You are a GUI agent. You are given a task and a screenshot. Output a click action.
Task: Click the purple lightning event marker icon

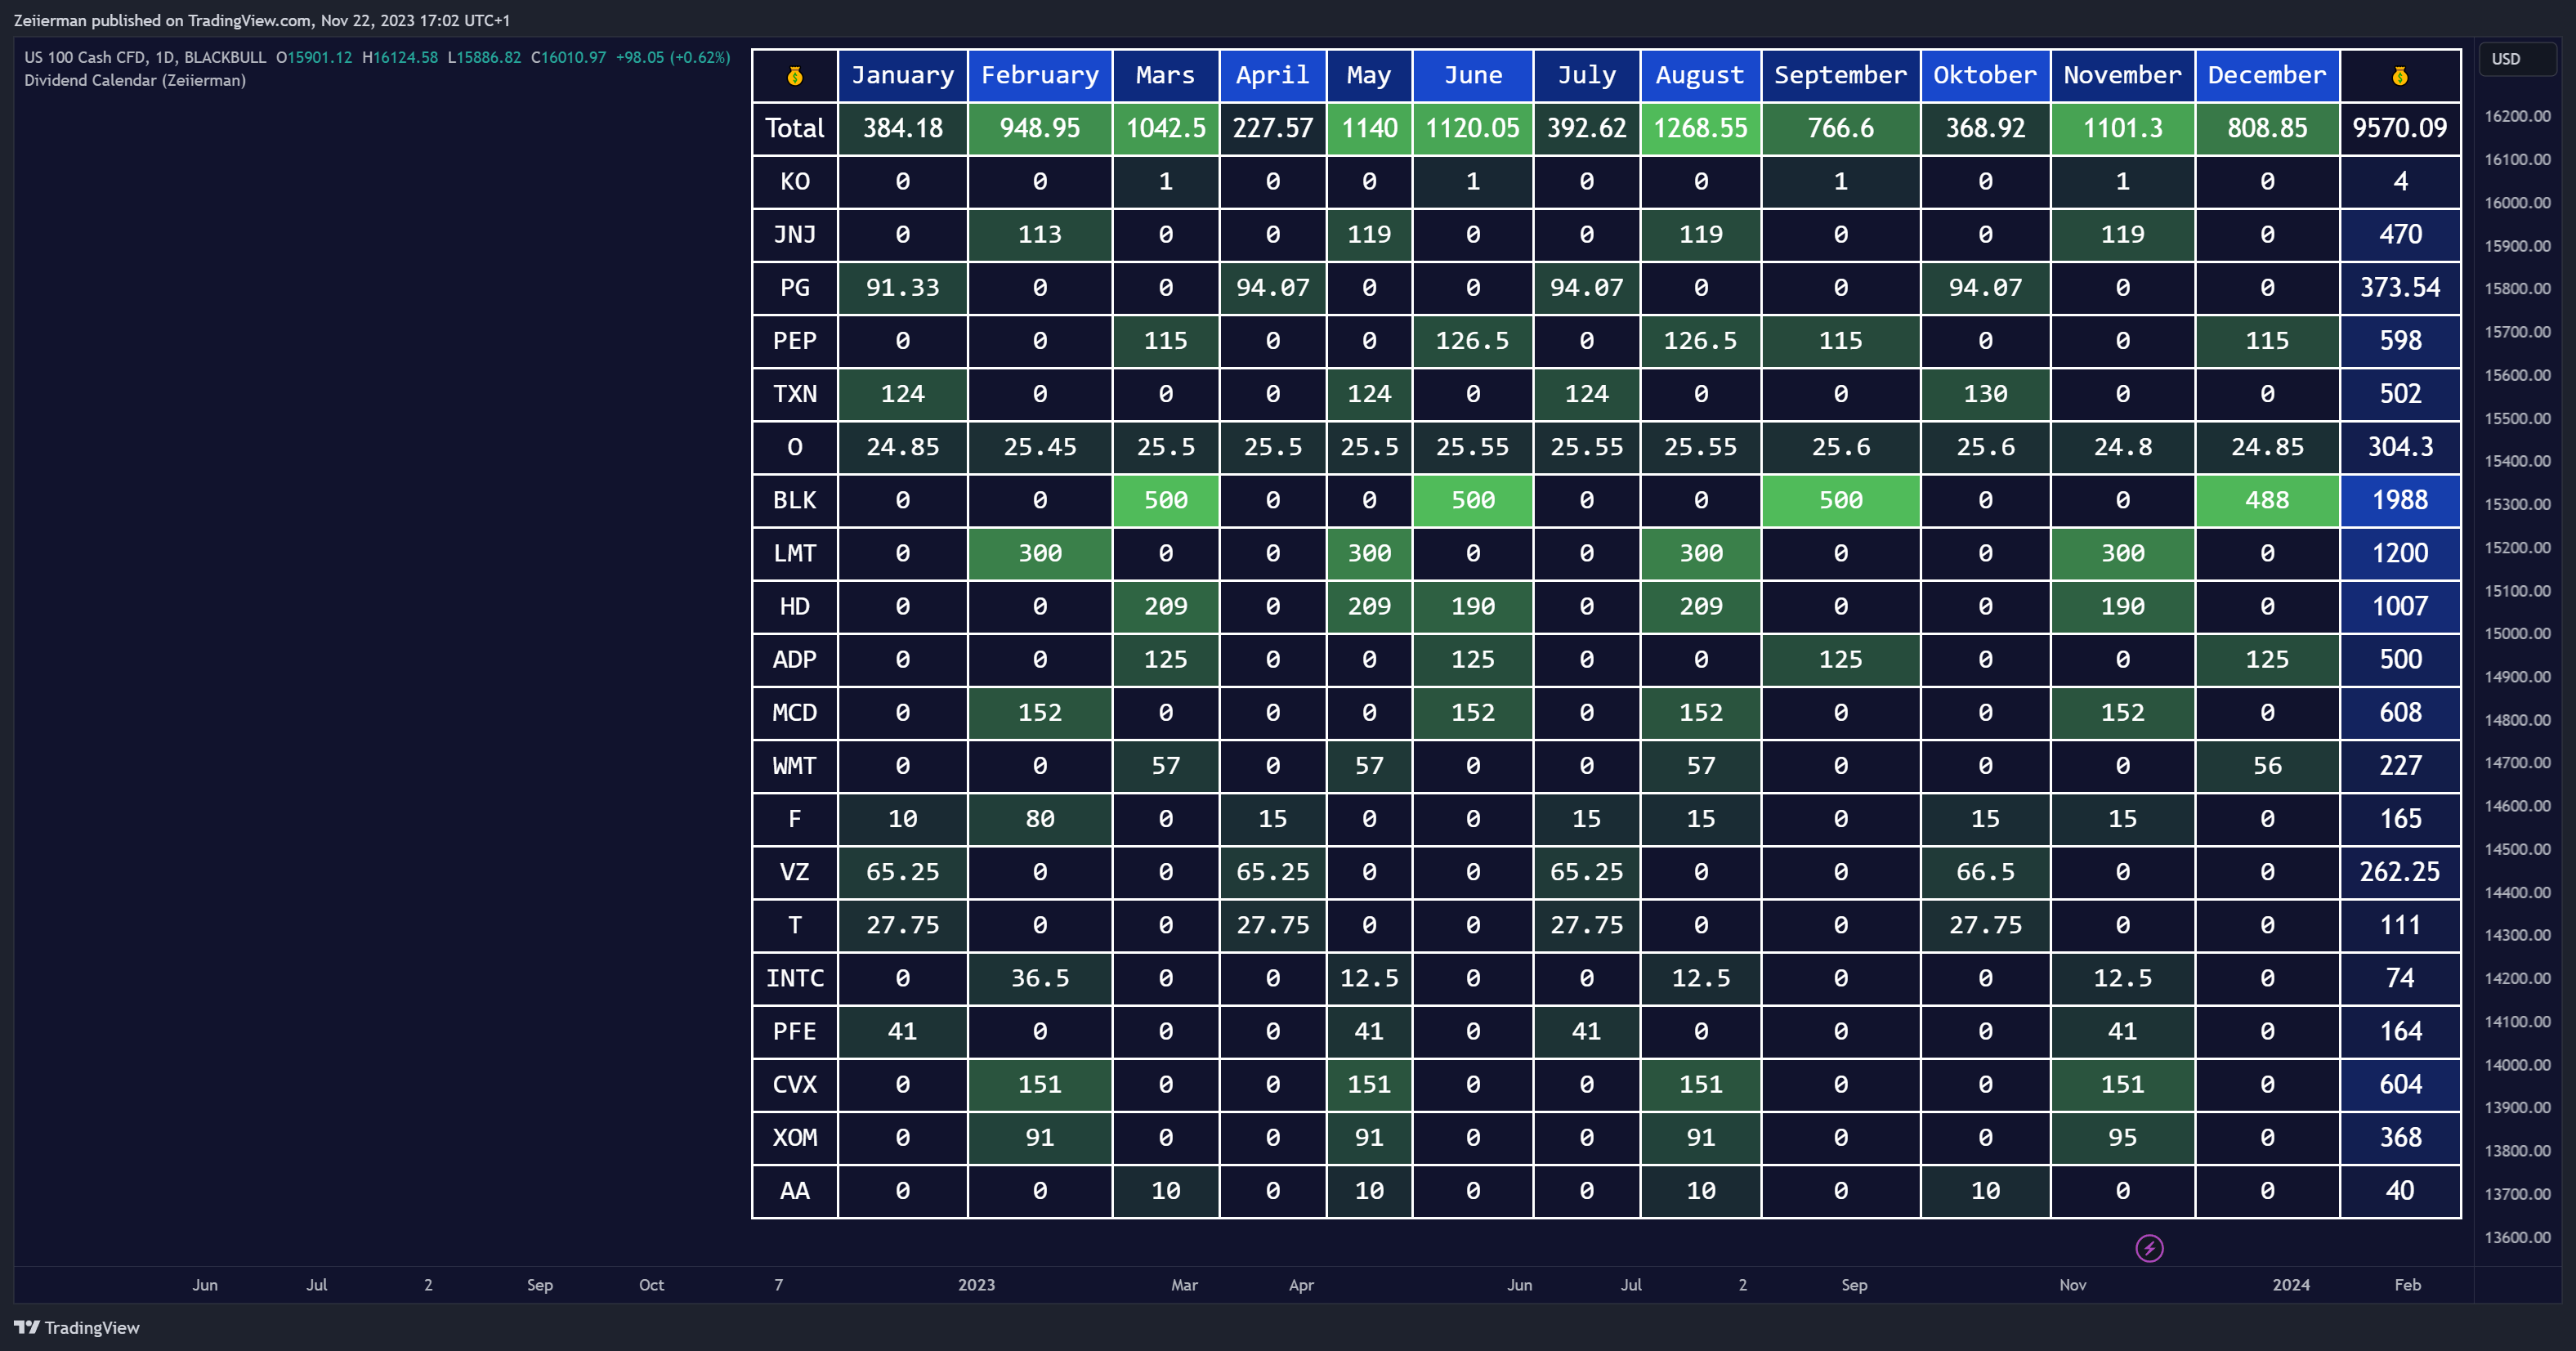(2149, 1248)
